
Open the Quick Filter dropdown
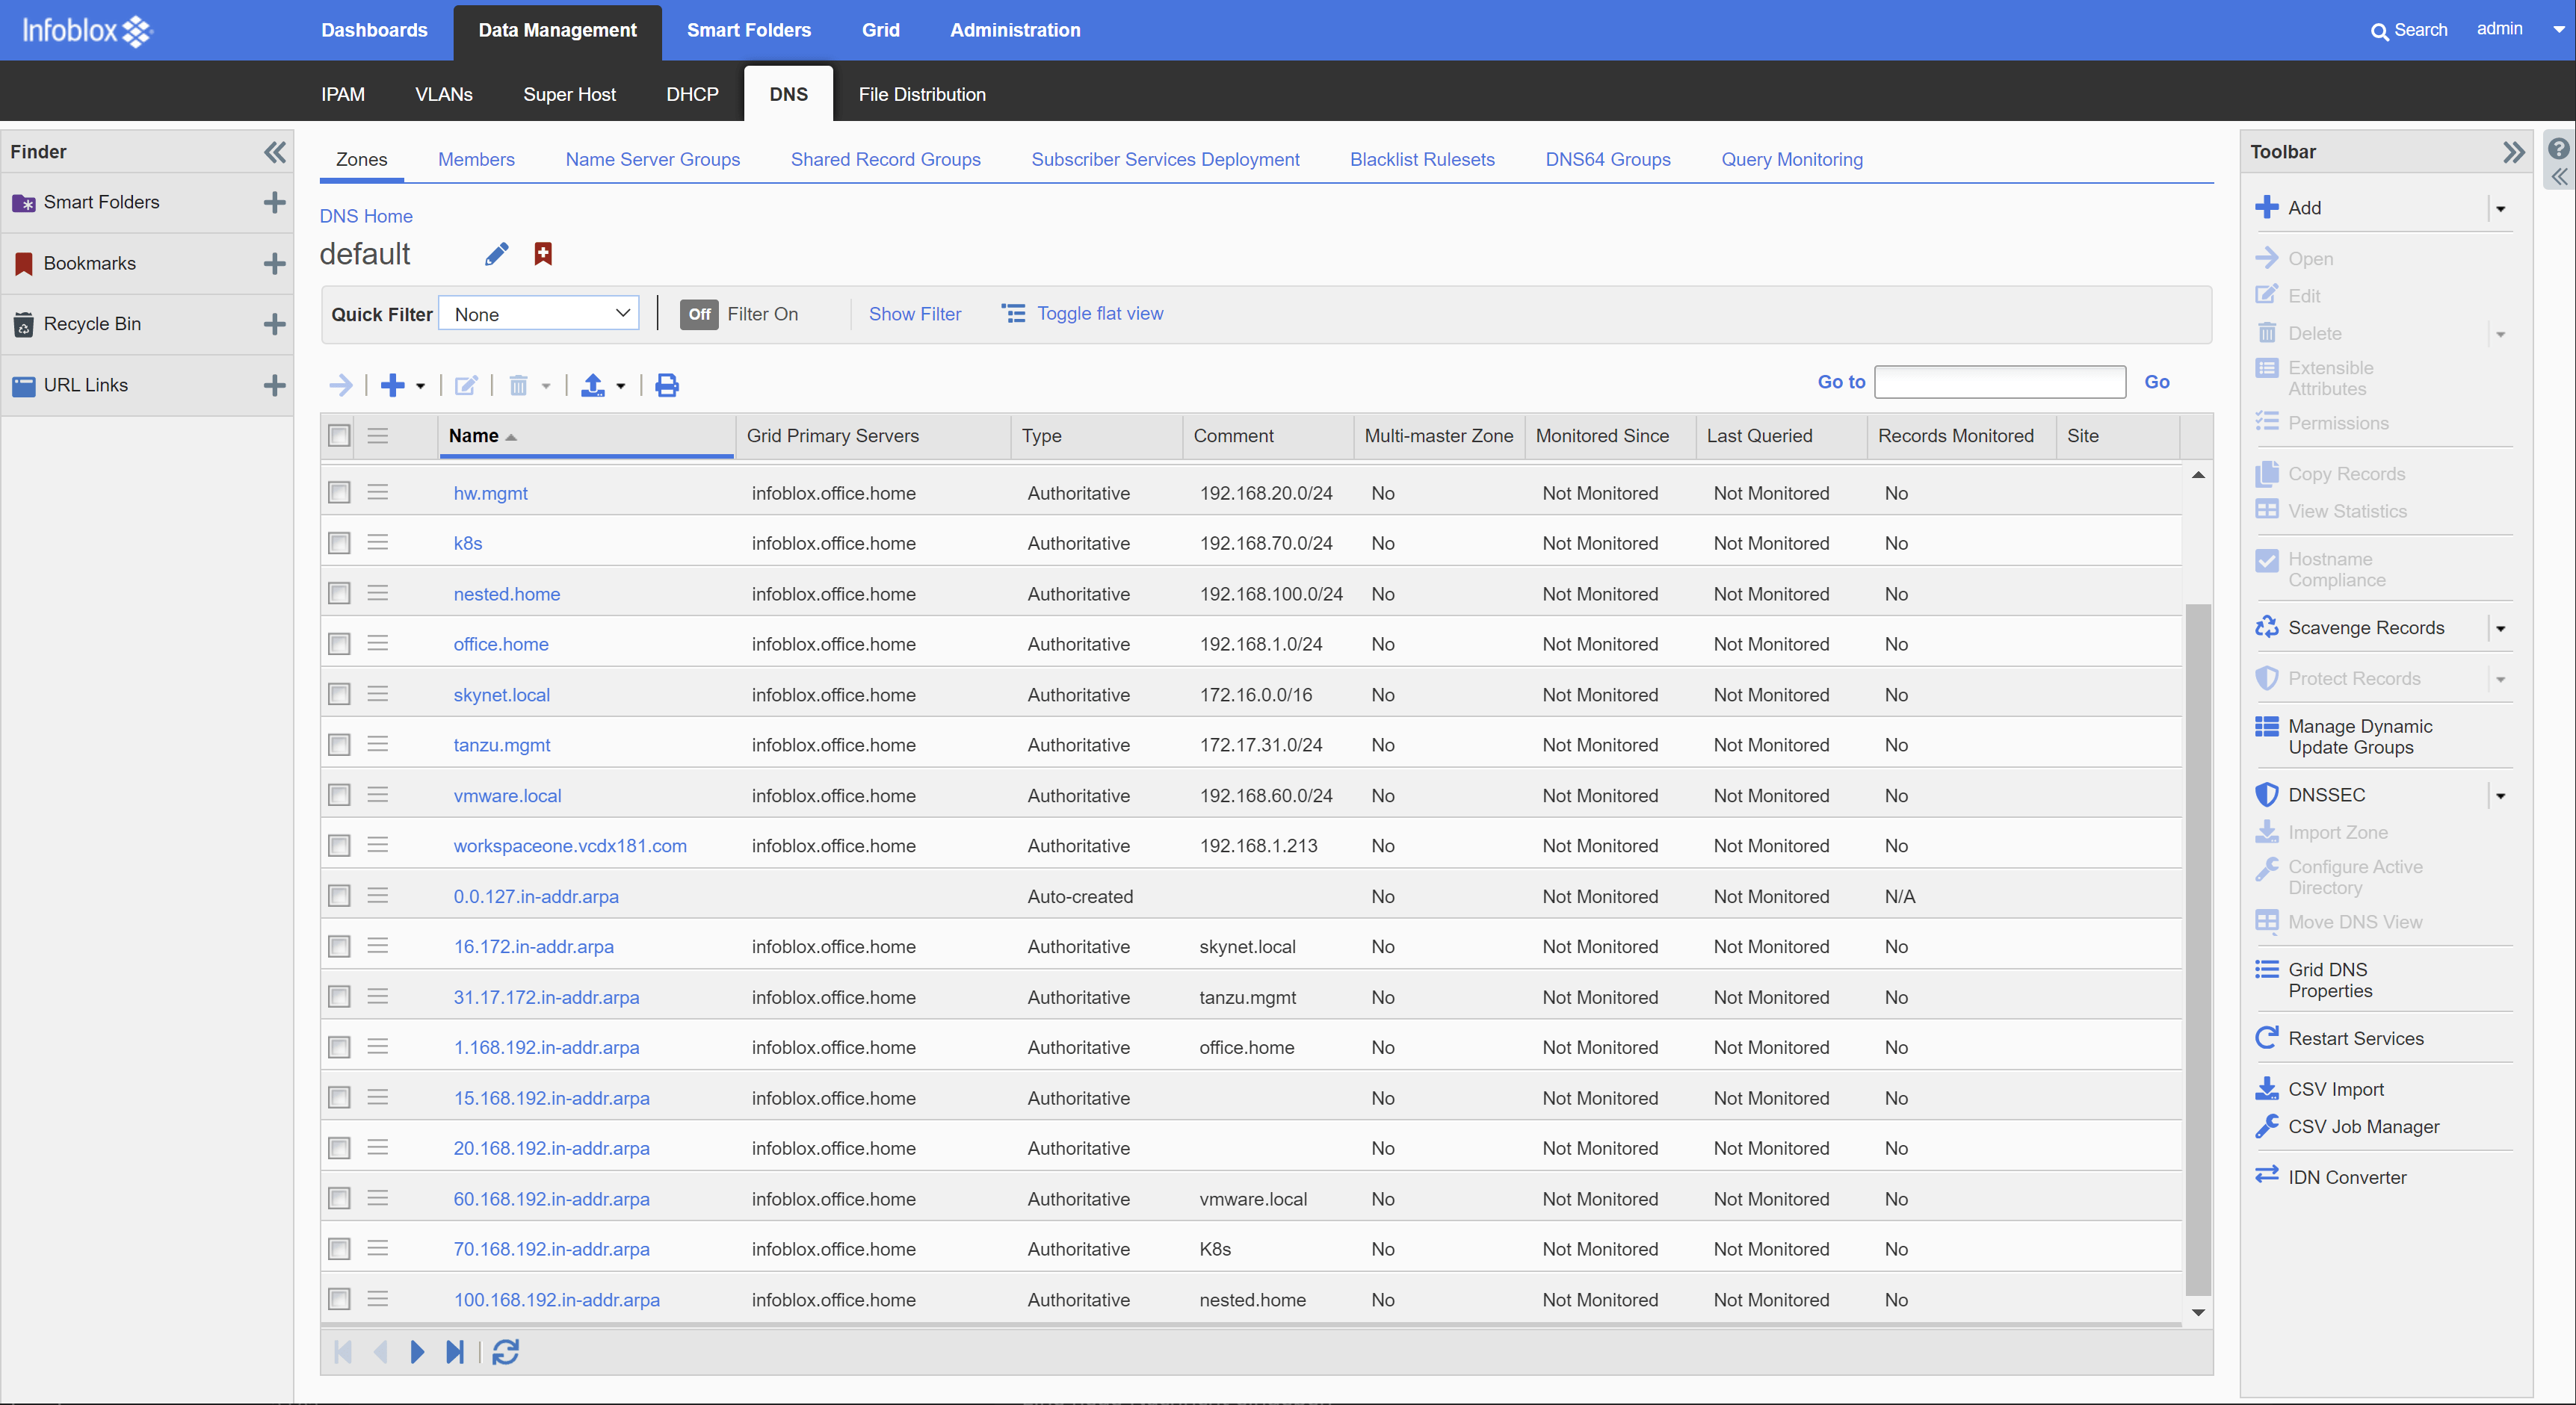tap(540, 314)
